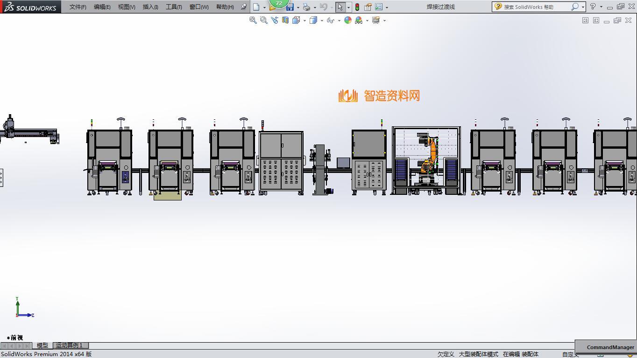Activate the Section View tool
The height and width of the screenshot is (358, 637).
pyautogui.click(x=285, y=20)
